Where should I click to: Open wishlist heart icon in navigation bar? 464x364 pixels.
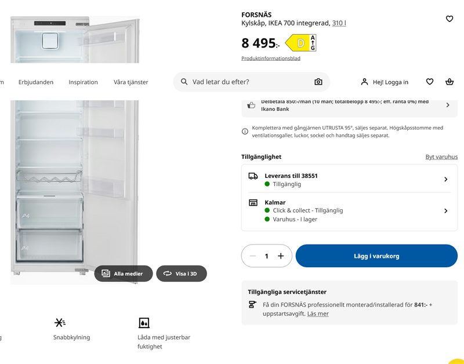point(430,82)
